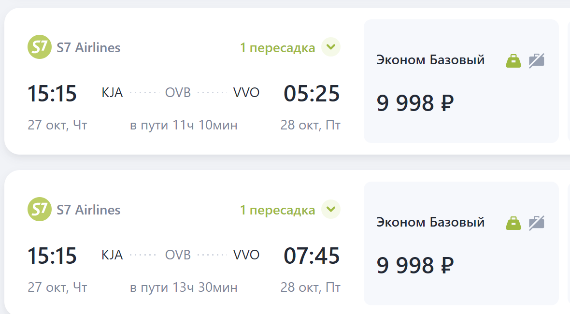The height and width of the screenshot is (314, 570).
Task: Click S7 Airlines name on second flight
Action: coord(88,210)
